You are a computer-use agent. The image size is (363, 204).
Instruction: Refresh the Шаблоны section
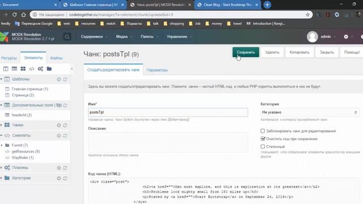(x=65, y=79)
